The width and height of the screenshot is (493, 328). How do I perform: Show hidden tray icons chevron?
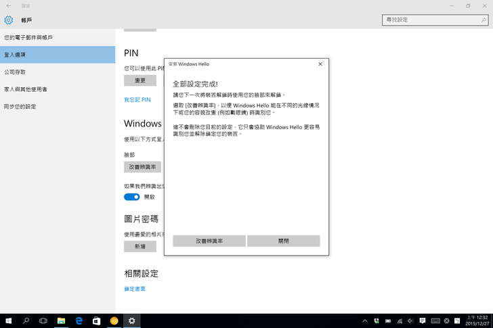(365, 321)
